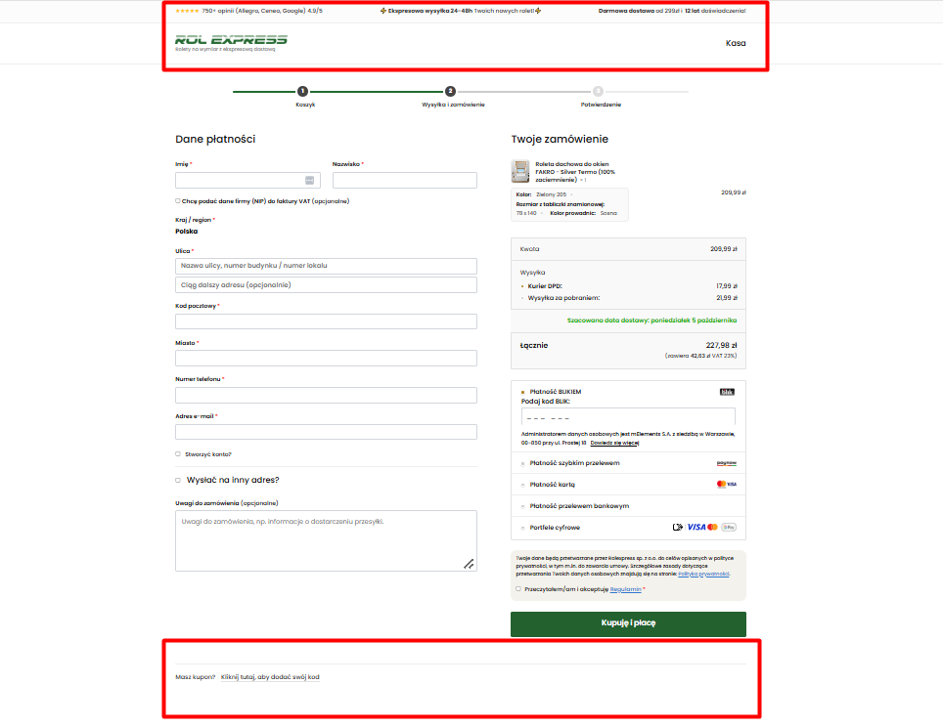Accept the Regulamin checkbox
Image resolution: width=943 pixels, height=727 pixels.
click(518, 589)
